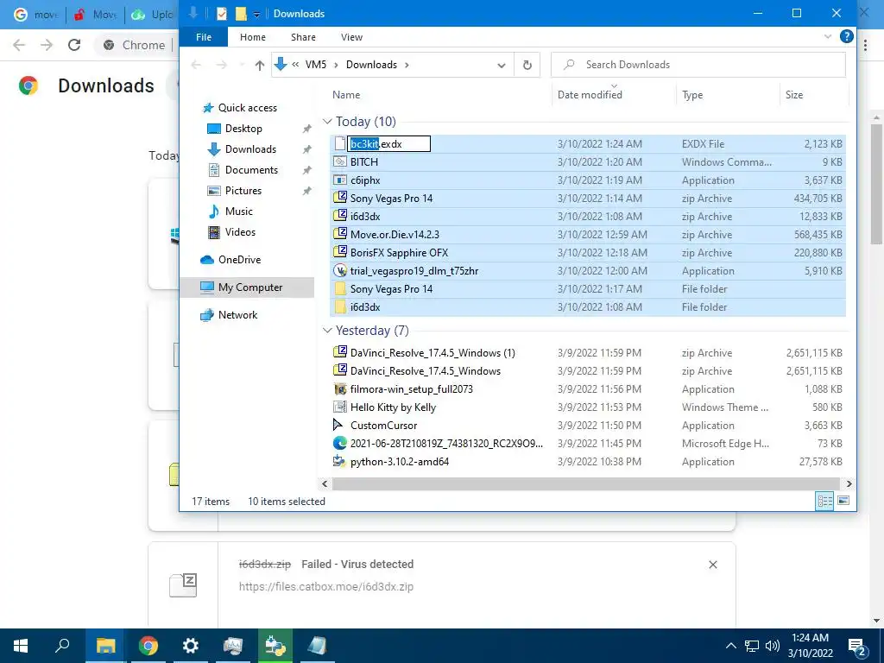Open taskbar Search magnifier
The image size is (884, 663).
(62, 646)
